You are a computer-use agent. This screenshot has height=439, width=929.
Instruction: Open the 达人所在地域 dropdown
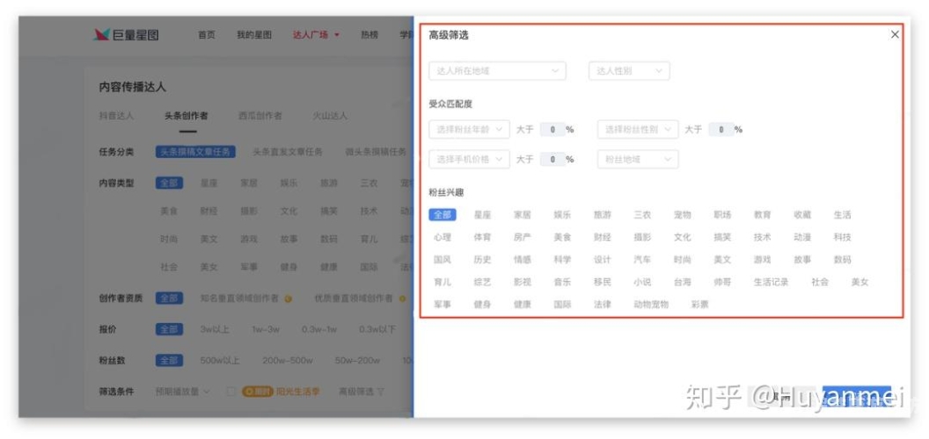coord(497,71)
